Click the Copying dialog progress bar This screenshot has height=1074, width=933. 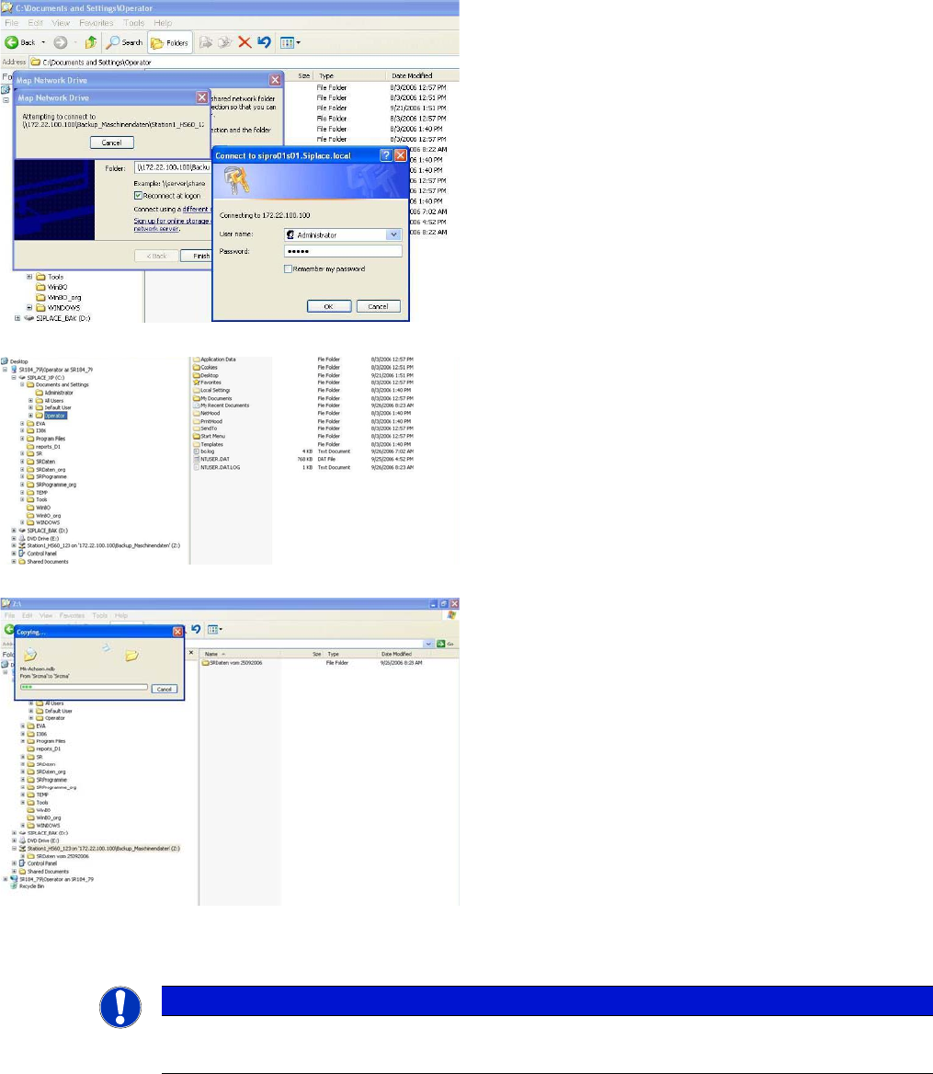[84, 687]
